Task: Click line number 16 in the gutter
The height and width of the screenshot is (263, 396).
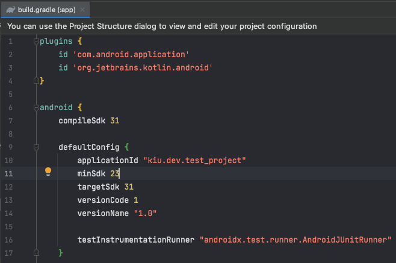Action: (x=8, y=240)
